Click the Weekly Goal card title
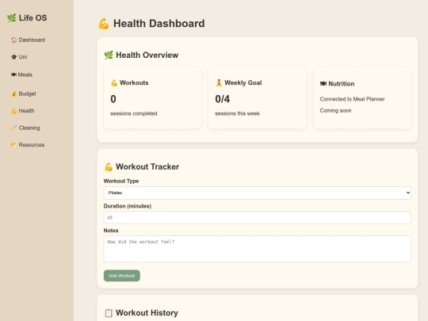 pyautogui.click(x=243, y=82)
